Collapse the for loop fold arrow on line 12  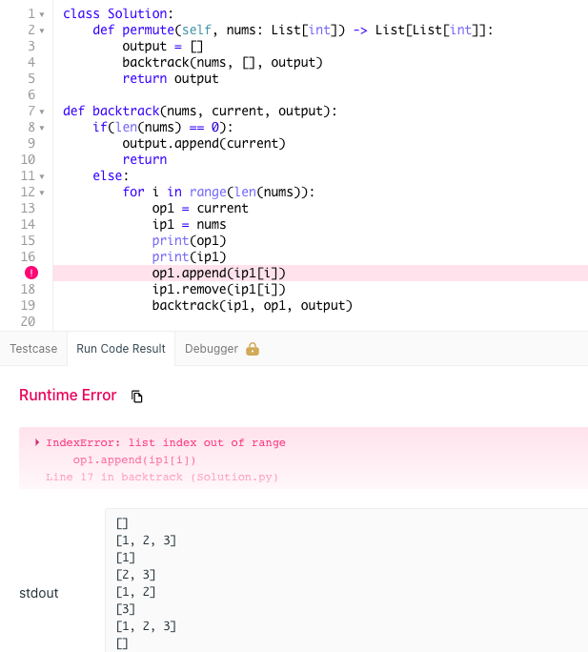(x=42, y=193)
